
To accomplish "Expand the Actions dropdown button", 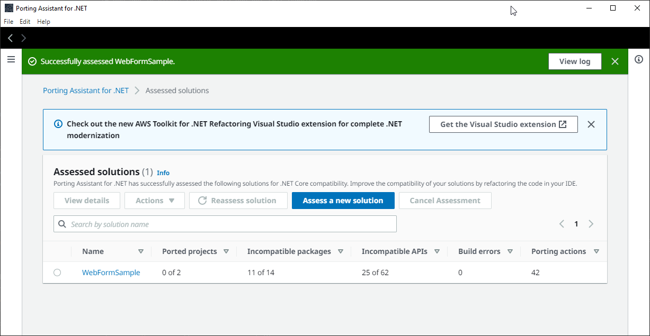I will pyautogui.click(x=155, y=201).
